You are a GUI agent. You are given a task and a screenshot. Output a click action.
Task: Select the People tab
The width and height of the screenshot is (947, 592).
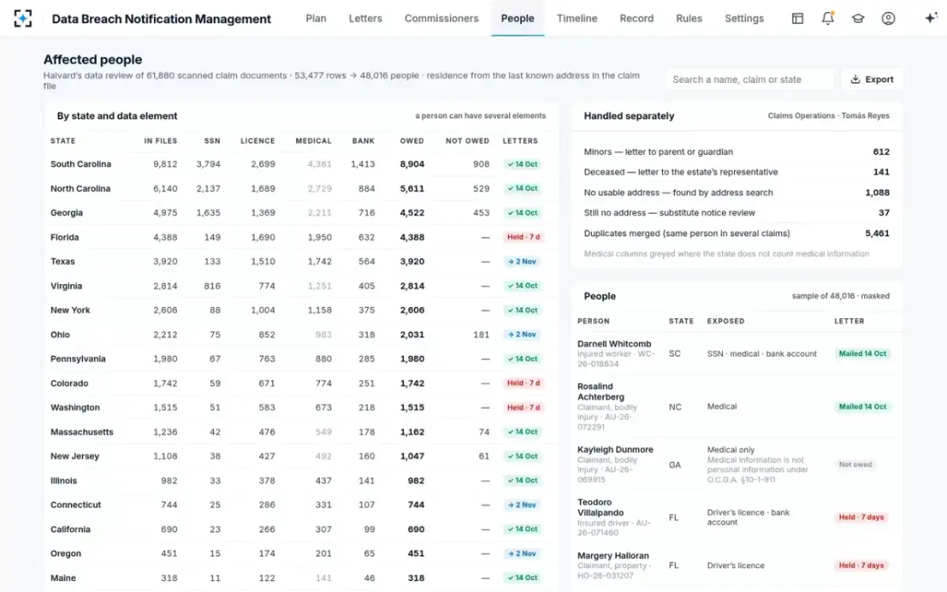pyautogui.click(x=518, y=18)
